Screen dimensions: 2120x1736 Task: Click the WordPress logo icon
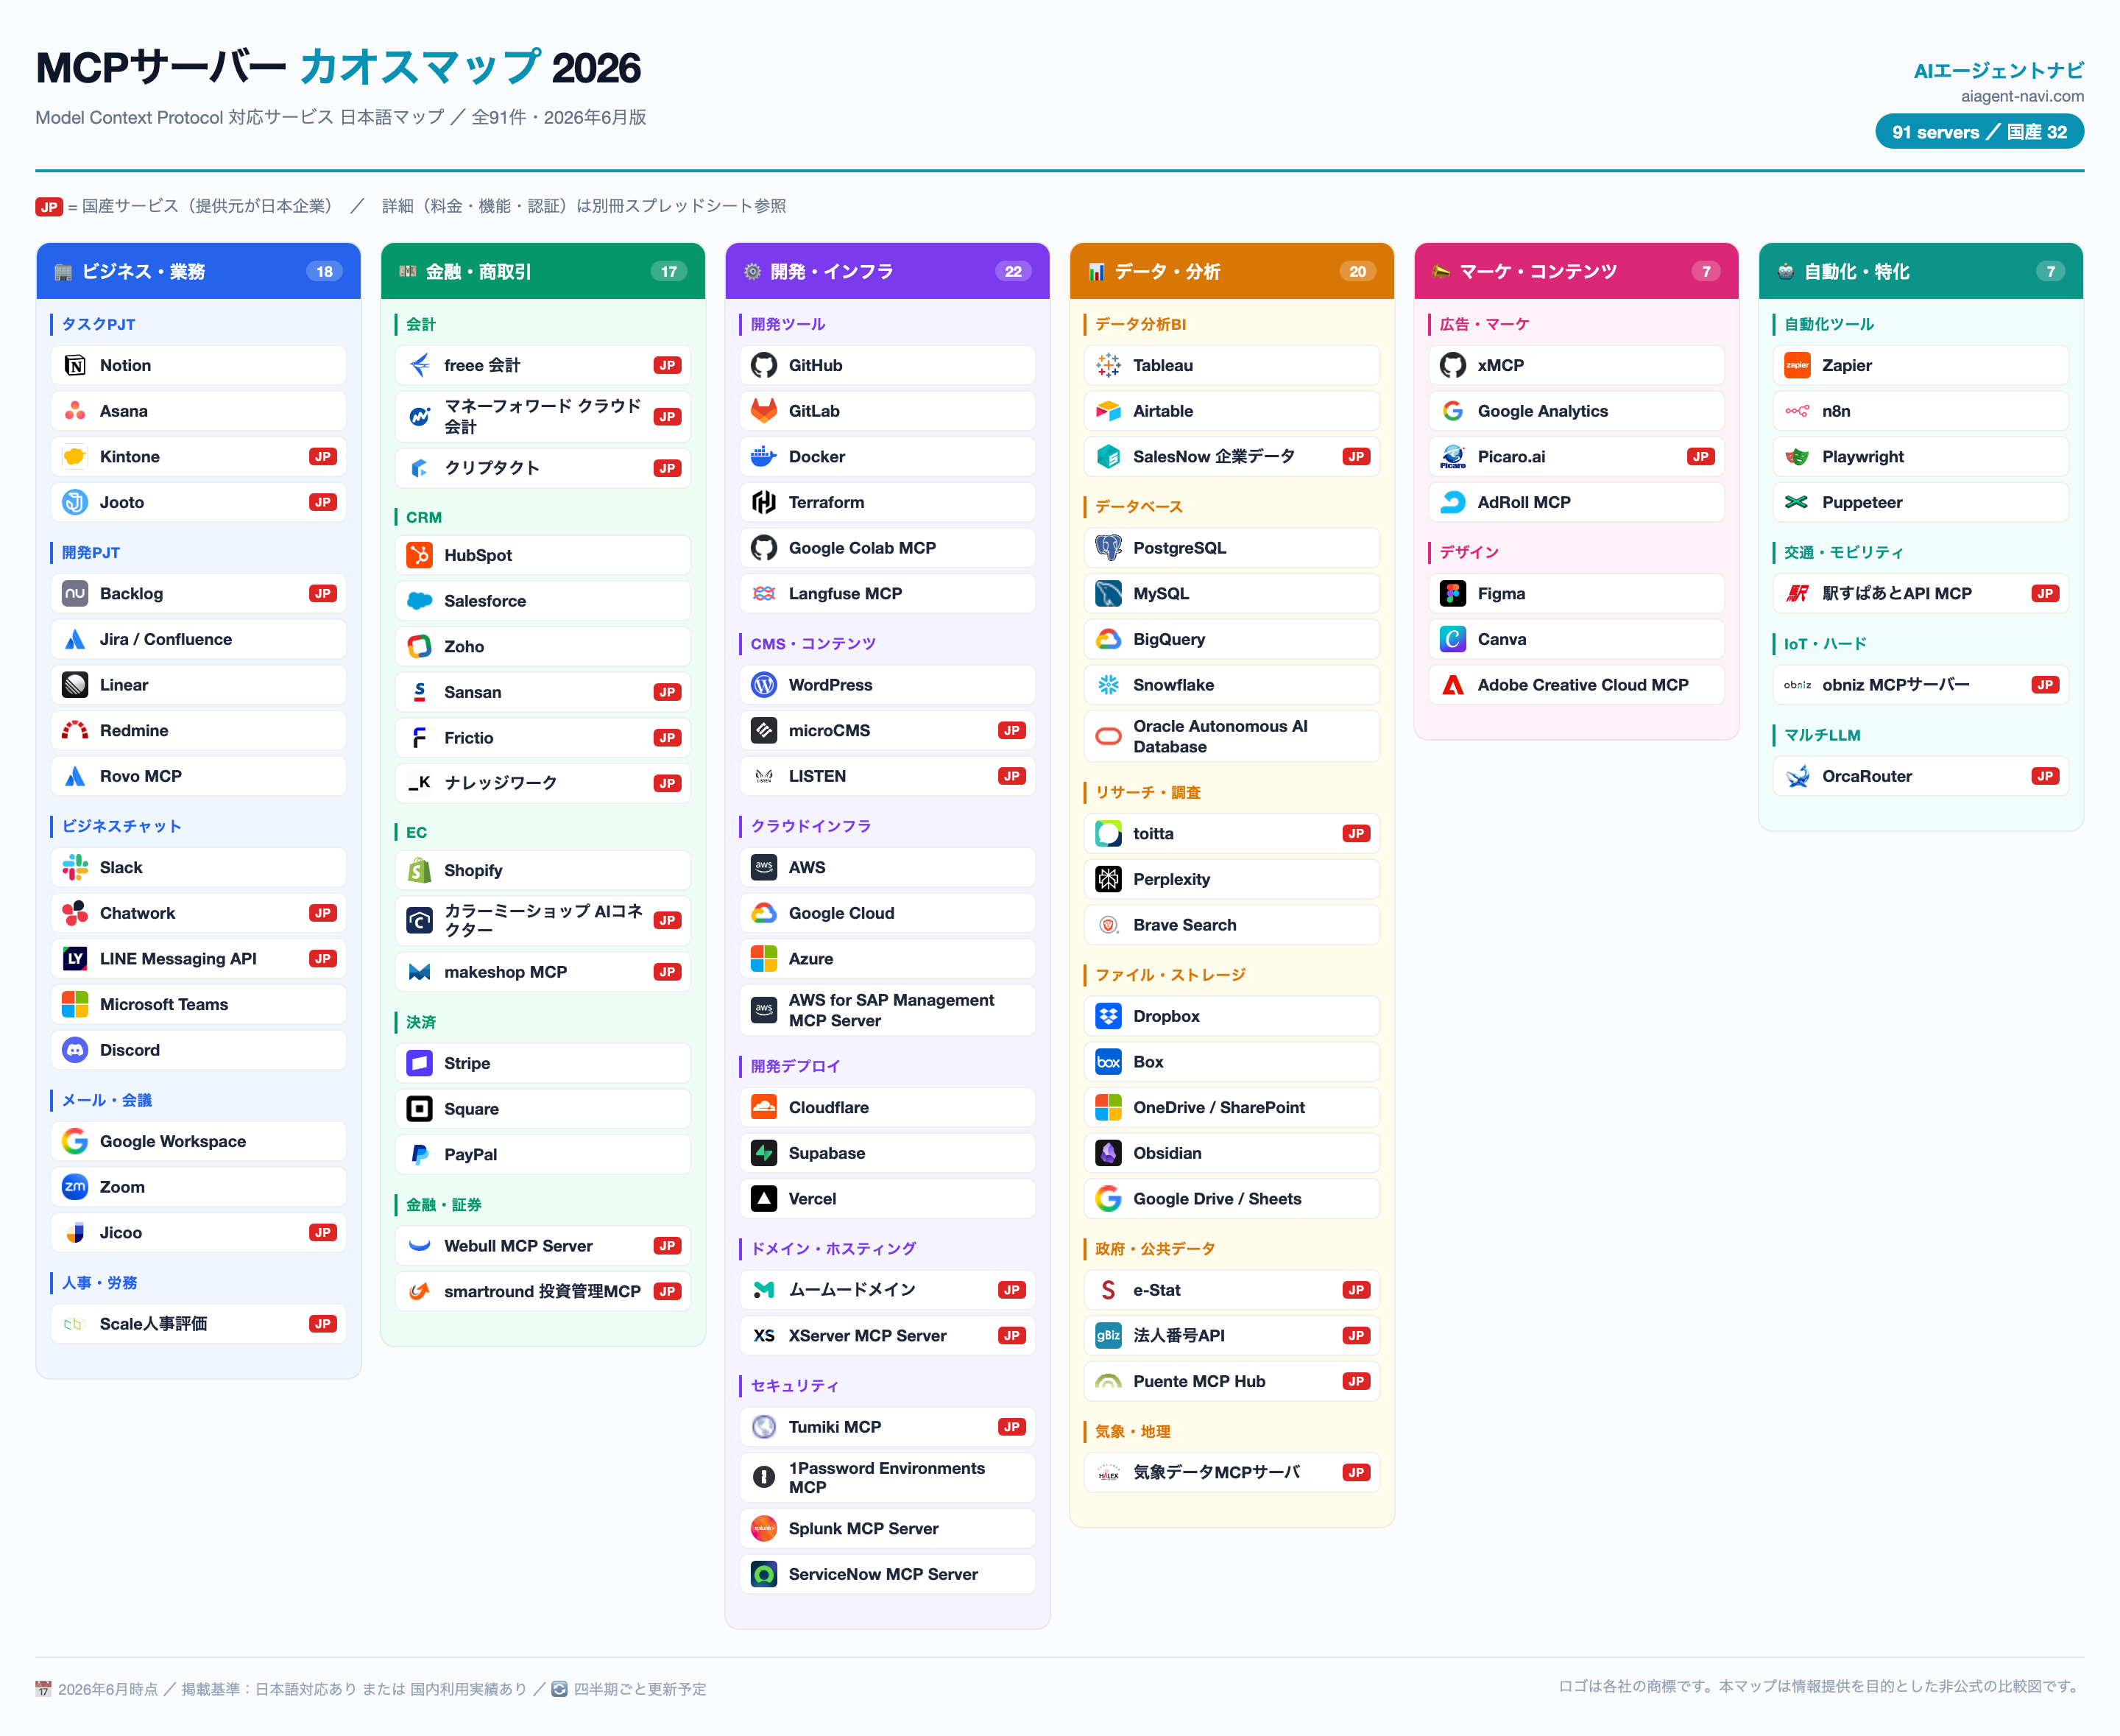pyautogui.click(x=764, y=685)
